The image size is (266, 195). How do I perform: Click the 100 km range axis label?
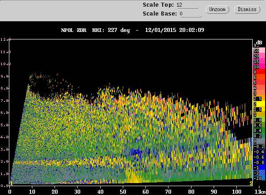point(236,192)
